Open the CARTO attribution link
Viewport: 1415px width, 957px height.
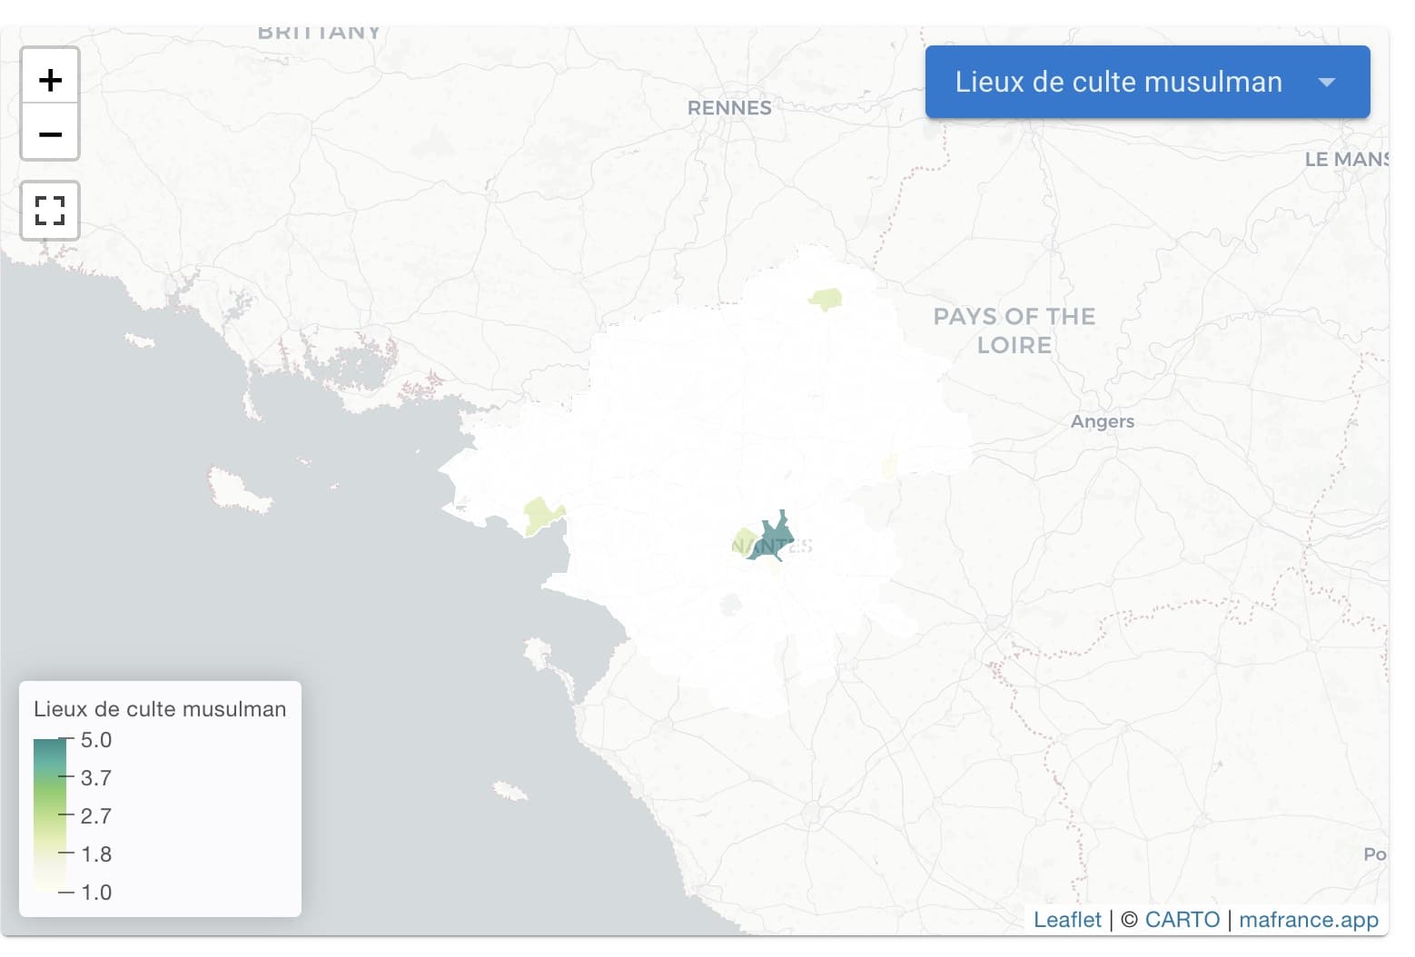pyautogui.click(x=1182, y=920)
